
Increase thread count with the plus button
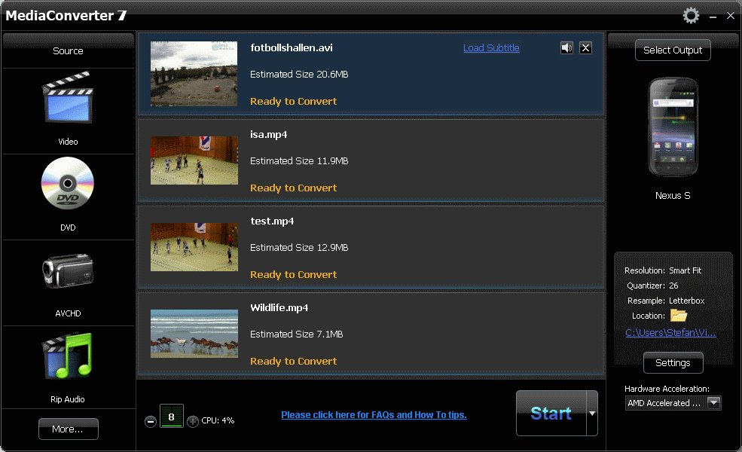coord(193,421)
